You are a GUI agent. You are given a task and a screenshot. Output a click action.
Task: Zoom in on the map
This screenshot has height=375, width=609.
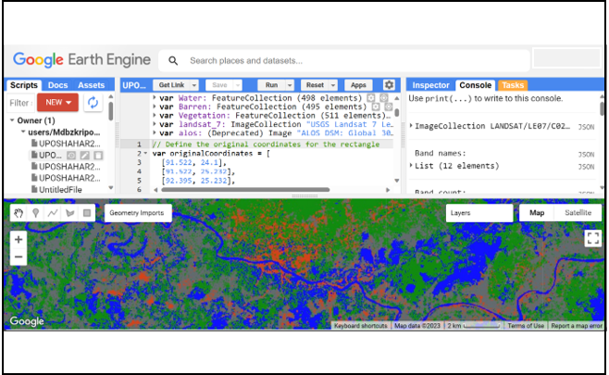click(x=19, y=240)
